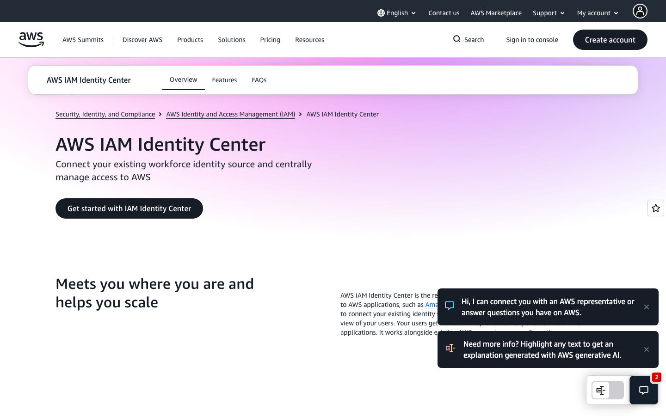Open the Solutions menu
The image size is (666, 416).
(232, 40)
